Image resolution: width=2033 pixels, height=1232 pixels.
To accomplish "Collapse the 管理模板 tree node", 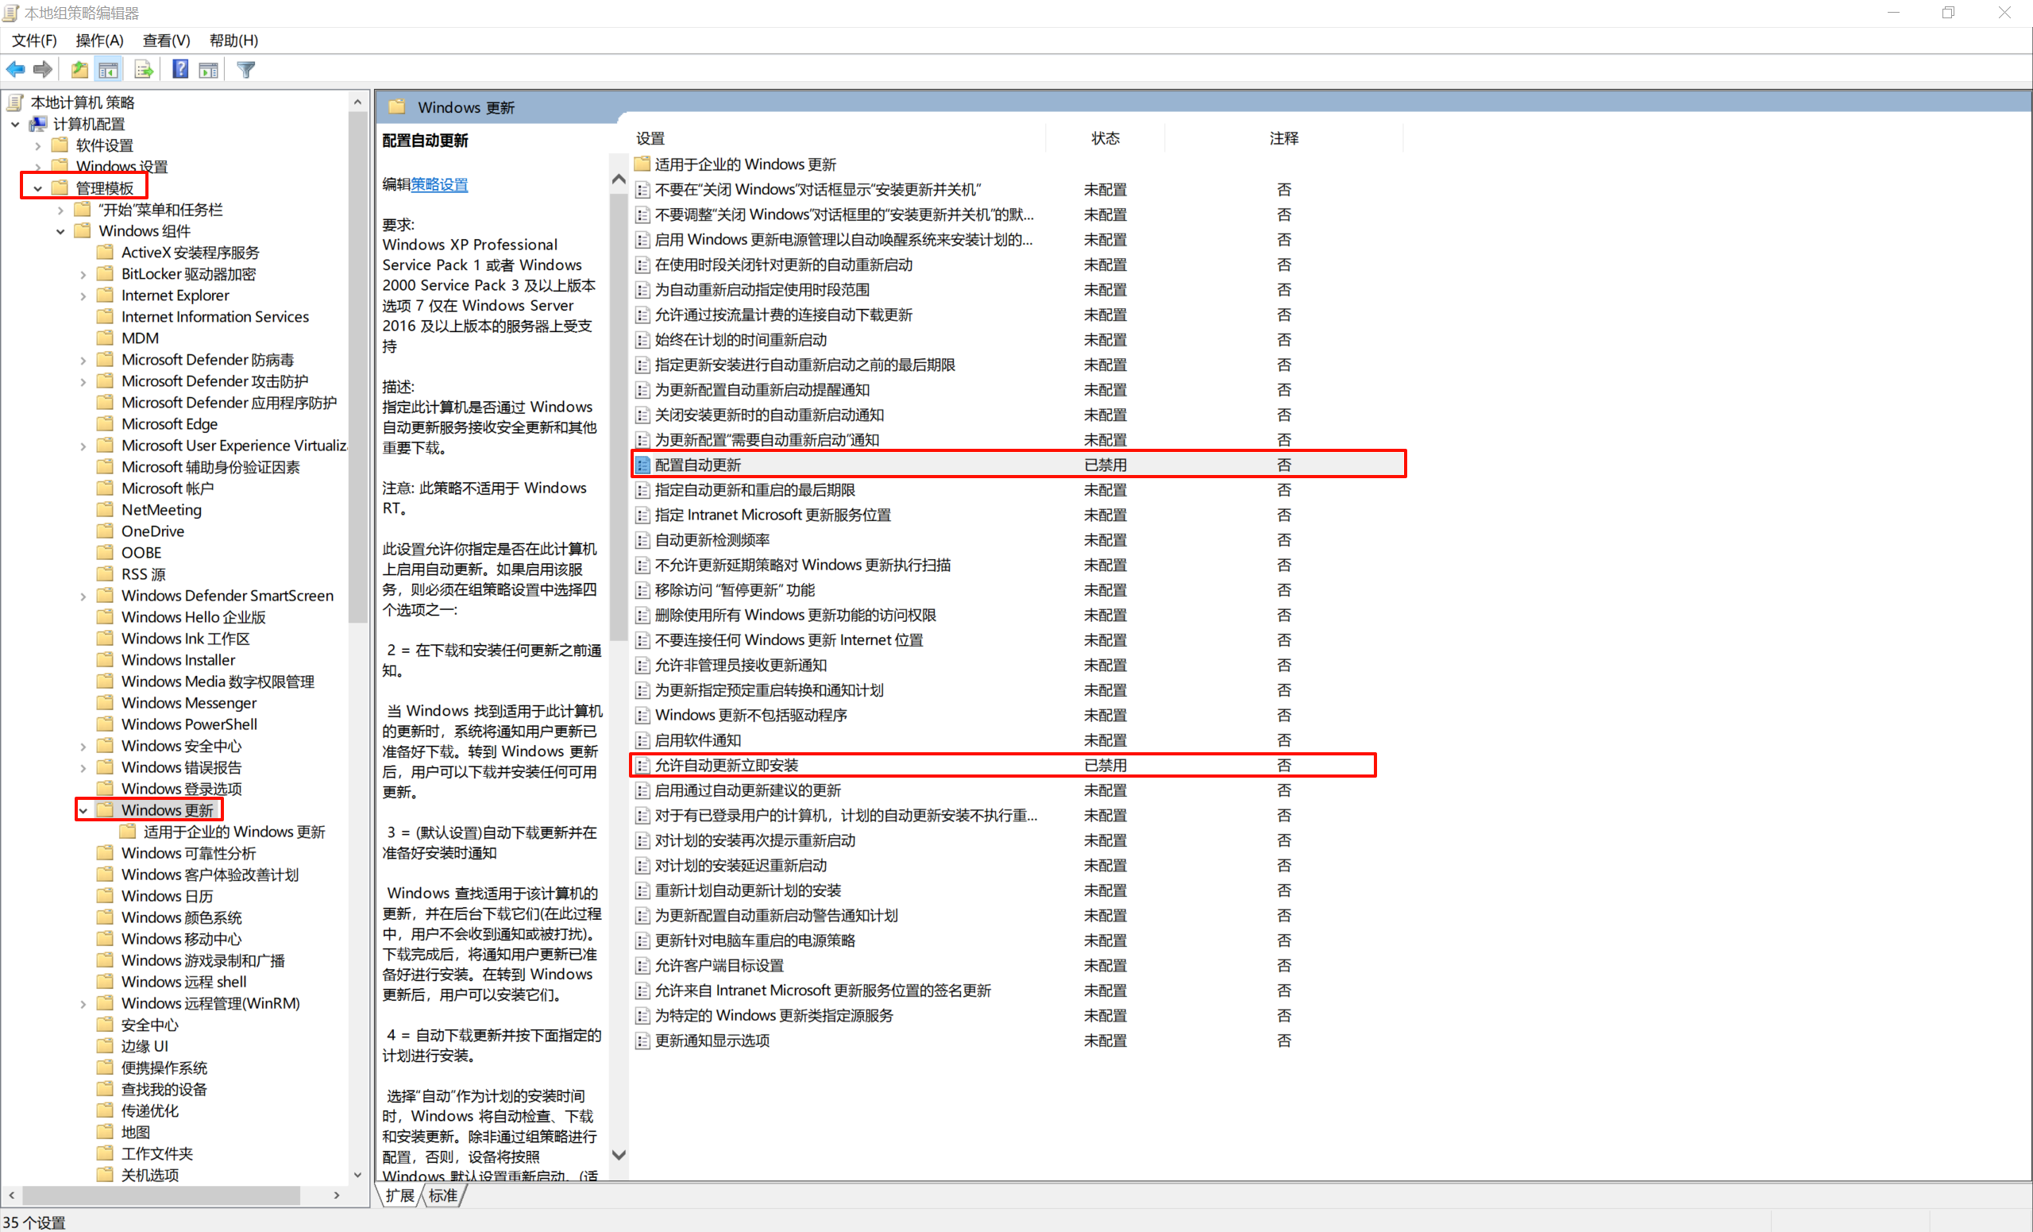I will coord(38,188).
